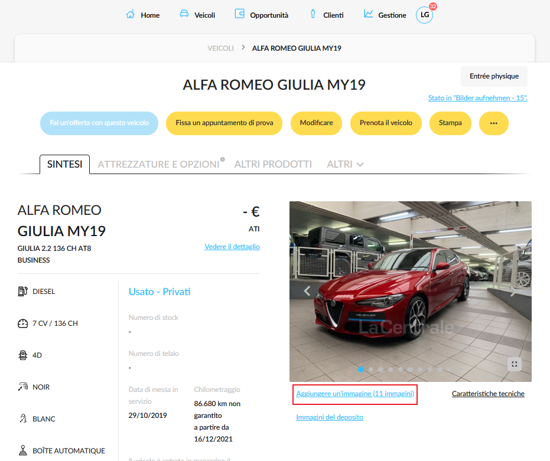Viewport: 550px width, 461px height.
Task: Click the Stampa button
Action: click(450, 123)
